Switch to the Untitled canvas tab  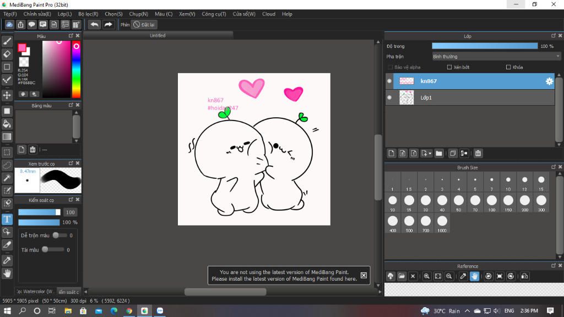[x=158, y=35]
